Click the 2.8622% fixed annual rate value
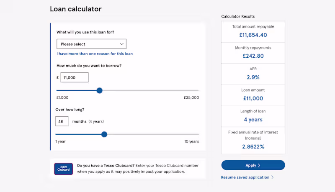The height and width of the screenshot is (192, 335). [253, 147]
